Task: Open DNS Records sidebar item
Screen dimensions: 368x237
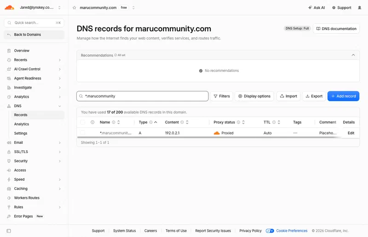Action: (x=38, y=115)
